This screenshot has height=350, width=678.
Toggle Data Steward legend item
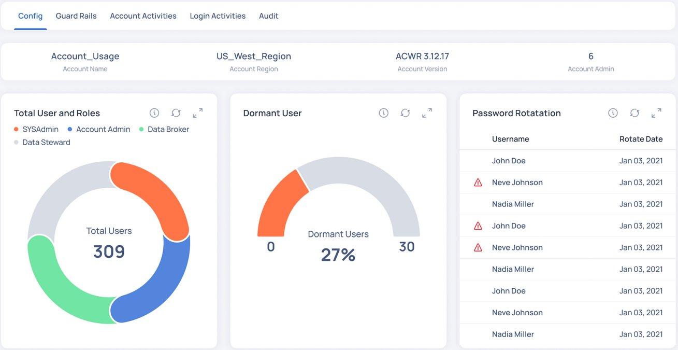[42, 142]
